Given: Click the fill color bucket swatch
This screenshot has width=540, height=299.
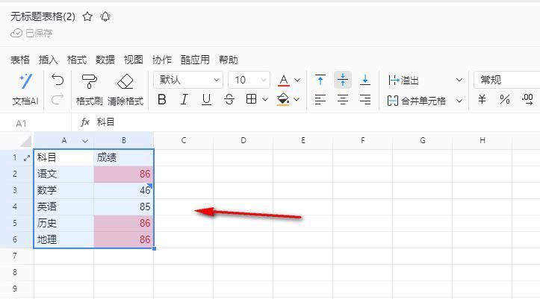Looking at the screenshot, I should pos(282,99).
